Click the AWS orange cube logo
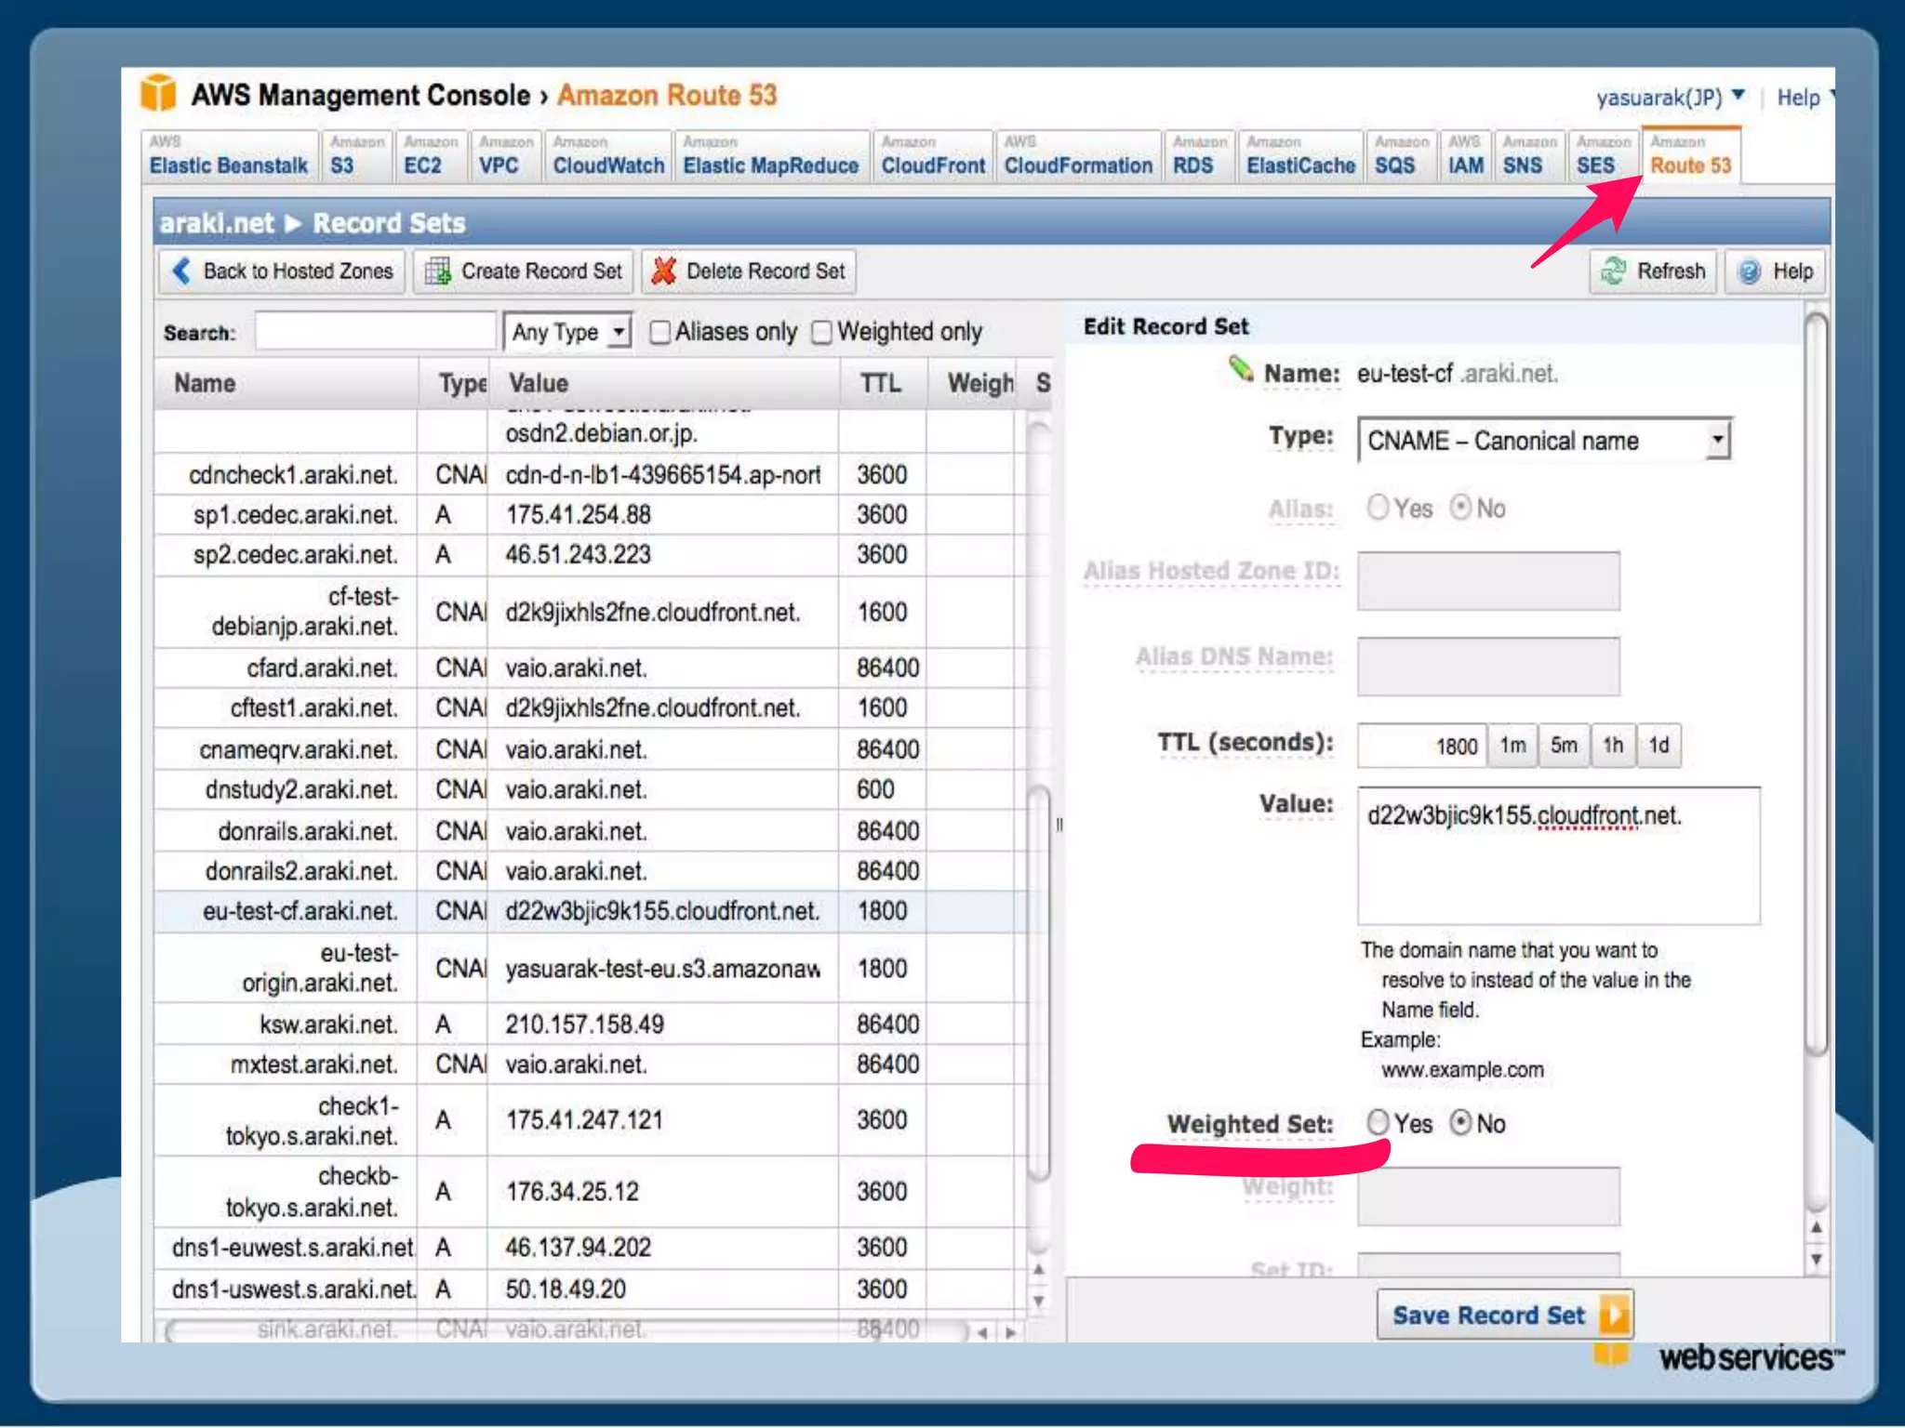1905x1428 pixels. tap(159, 94)
